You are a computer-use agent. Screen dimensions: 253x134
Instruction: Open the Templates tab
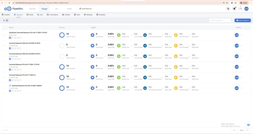[101, 15]
